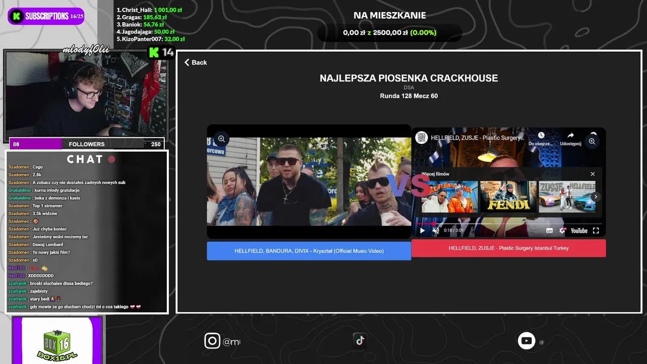Click the NAJLEPSZA PIOSENKA CRACKHOUSE title
This screenshot has height=364, width=647.
(x=409, y=78)
